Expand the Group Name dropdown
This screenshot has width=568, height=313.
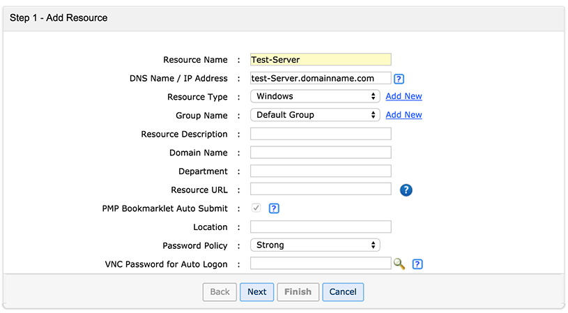(x=315, y=115)
